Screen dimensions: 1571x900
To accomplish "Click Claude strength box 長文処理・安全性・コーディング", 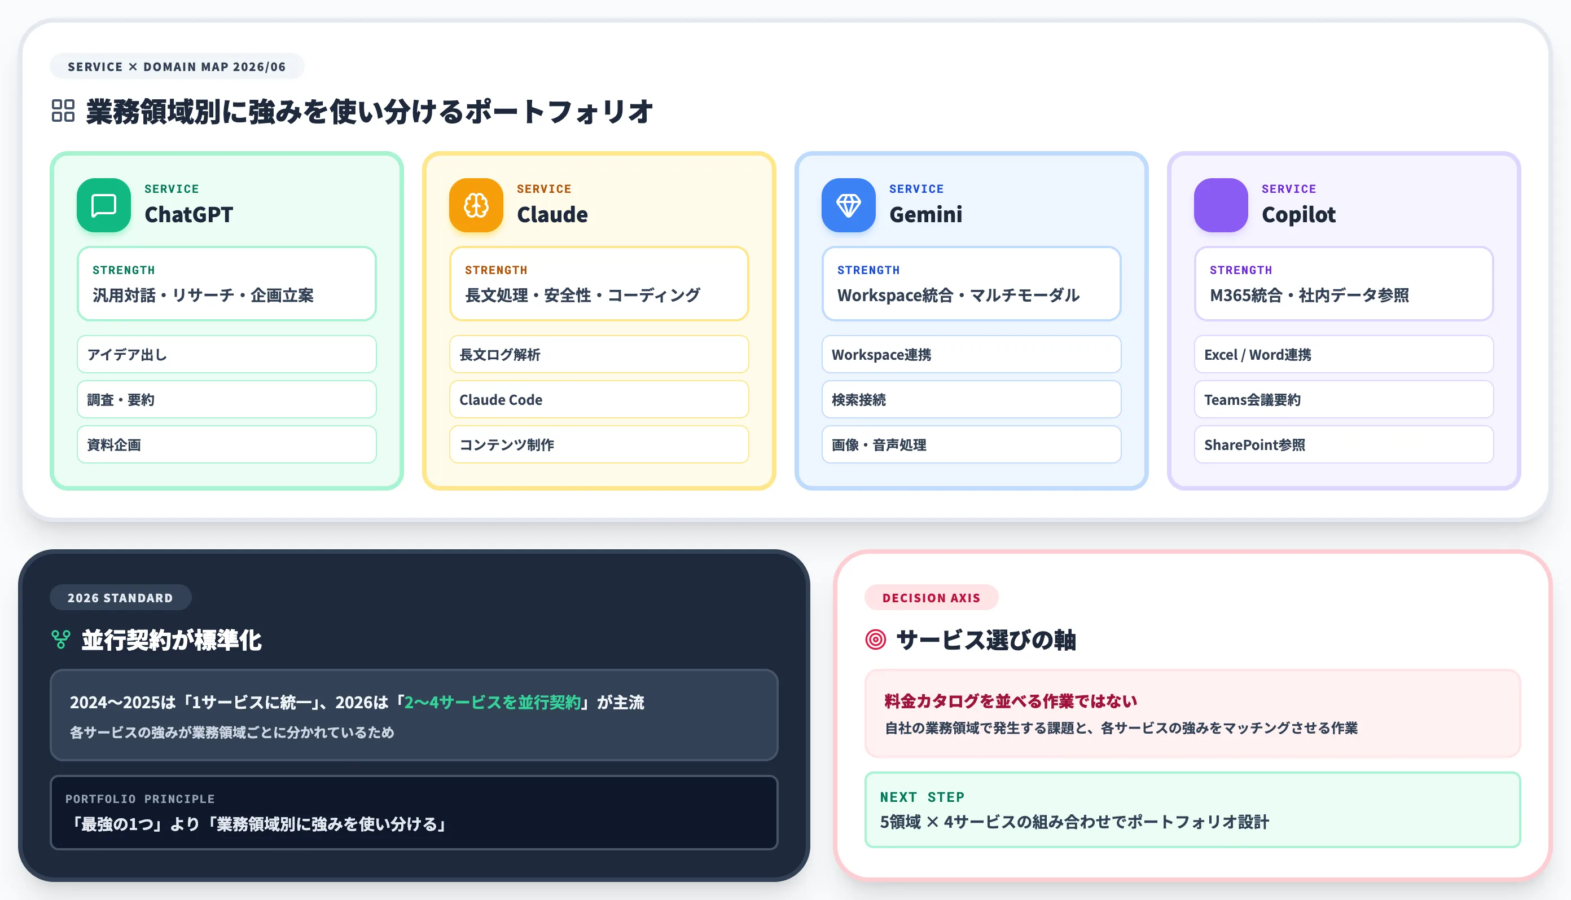I will pyautogui.click(x=599, y=284).
